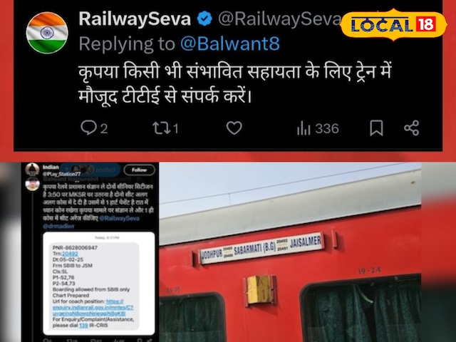Click the Local 18 logo
Viewport: 456px width, 342px height.
(393, 25)
